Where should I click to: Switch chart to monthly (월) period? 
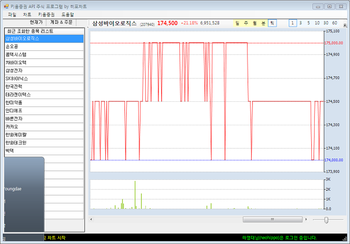pos(255,23)
